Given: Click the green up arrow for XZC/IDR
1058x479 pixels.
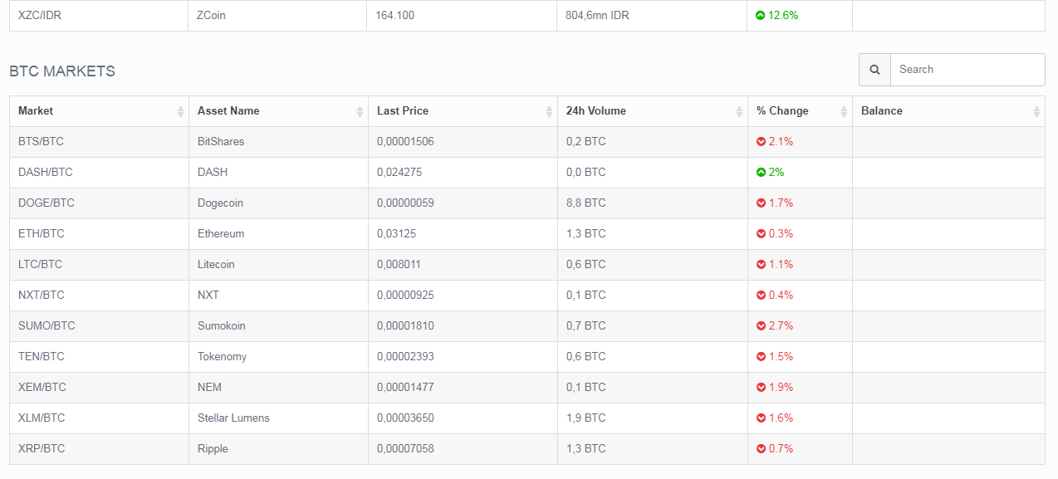Looking at the screenshot, I should [761, 15].
